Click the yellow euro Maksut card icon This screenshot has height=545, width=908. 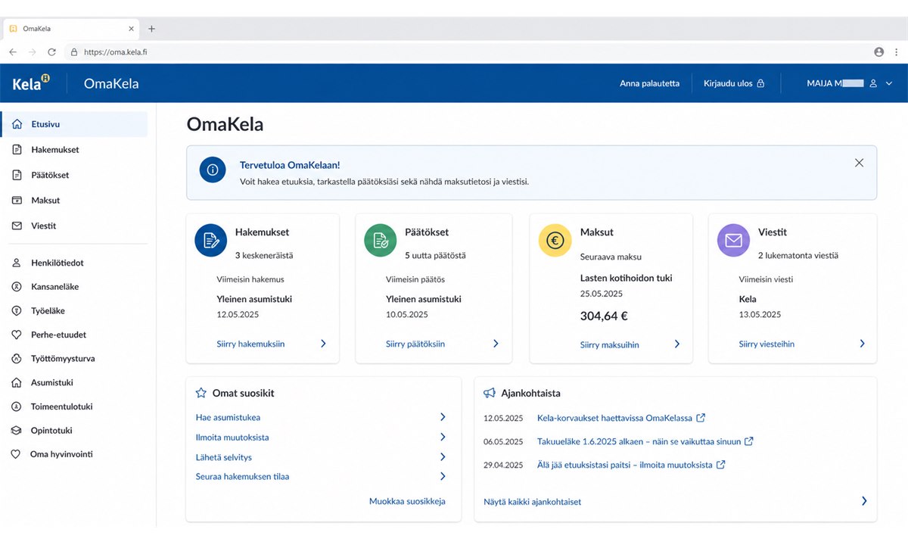[x=555, y=241]
